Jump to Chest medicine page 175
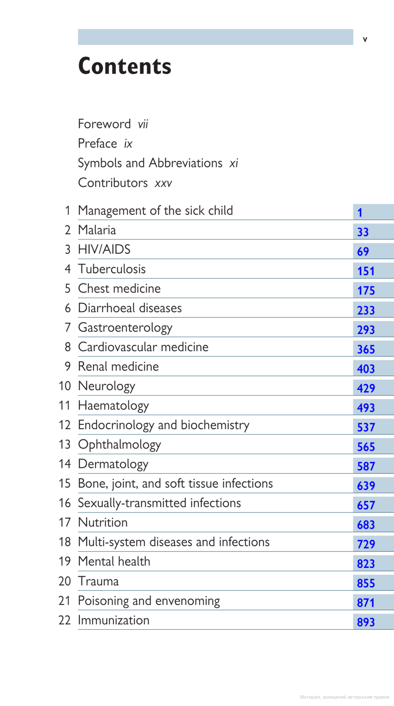Viewport: 394px width, 706px height. [366, 290]
